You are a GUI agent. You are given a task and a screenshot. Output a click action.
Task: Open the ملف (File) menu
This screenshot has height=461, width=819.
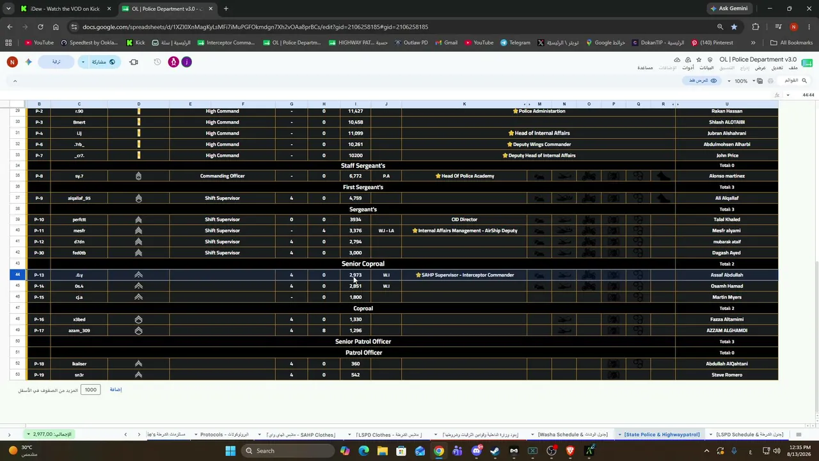point(793,68)
